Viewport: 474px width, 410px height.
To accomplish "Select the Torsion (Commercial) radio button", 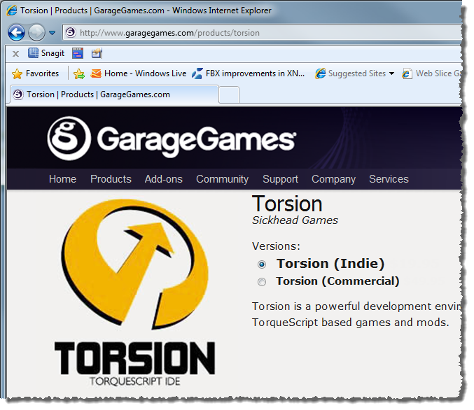I will pyautogui.click(x=262, y=282).
